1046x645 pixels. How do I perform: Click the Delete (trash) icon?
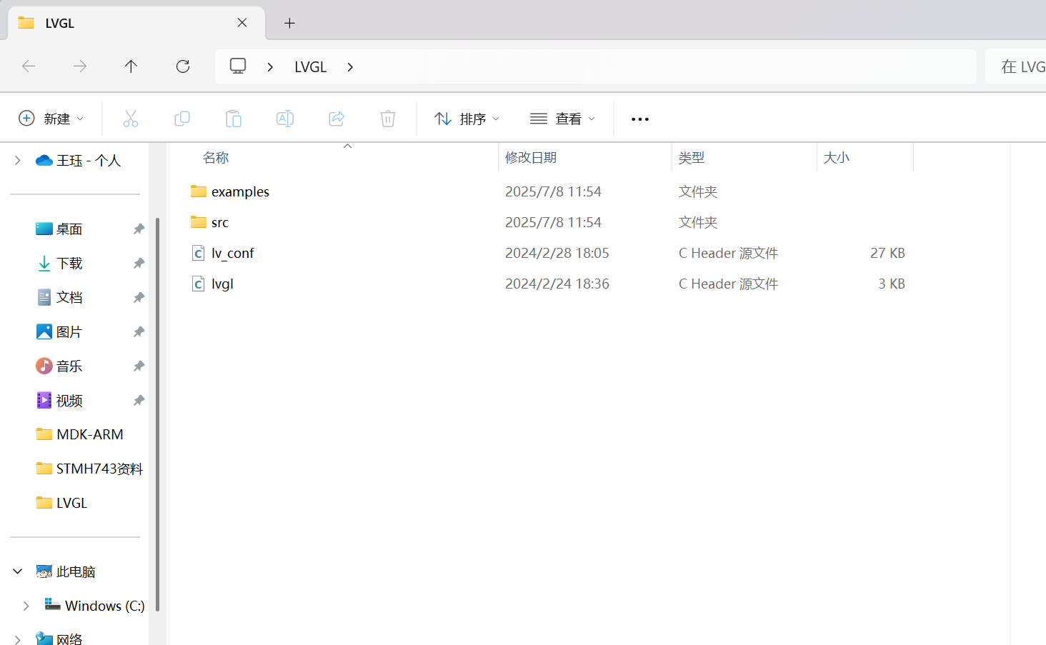coord(388,119)
